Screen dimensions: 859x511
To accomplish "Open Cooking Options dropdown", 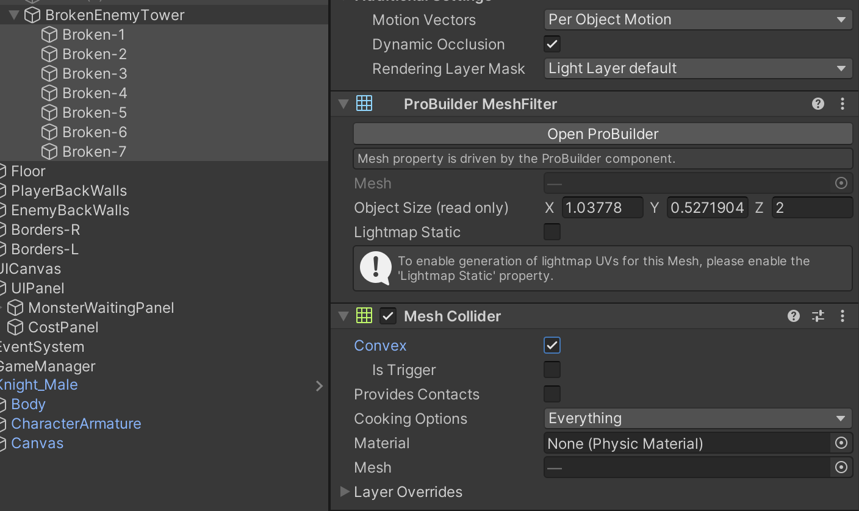I will 698,418.
